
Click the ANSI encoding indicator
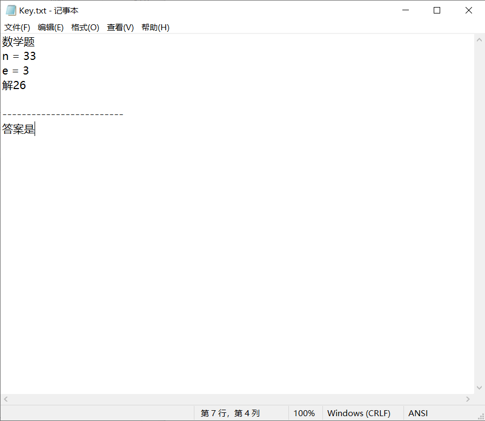click(418, 413)
